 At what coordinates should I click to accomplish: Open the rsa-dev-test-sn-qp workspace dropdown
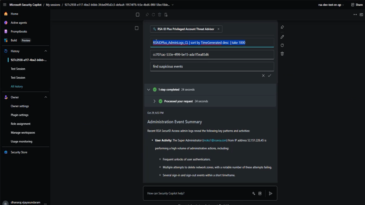point(331,5)
